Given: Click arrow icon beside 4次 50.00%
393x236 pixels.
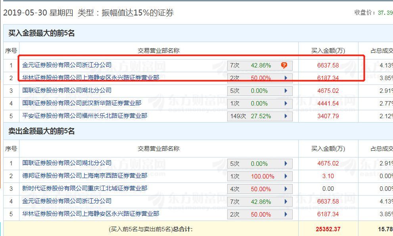Looking at the screenshot, I should coord(286,189).
